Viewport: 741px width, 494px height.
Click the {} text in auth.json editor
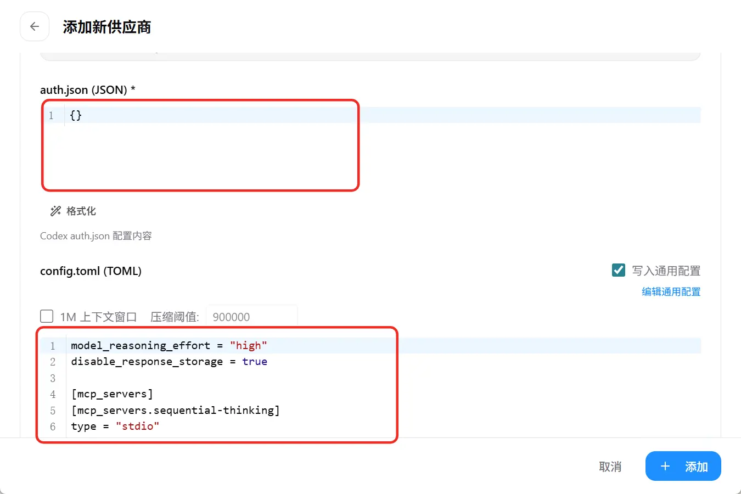[x=76, y=115]
